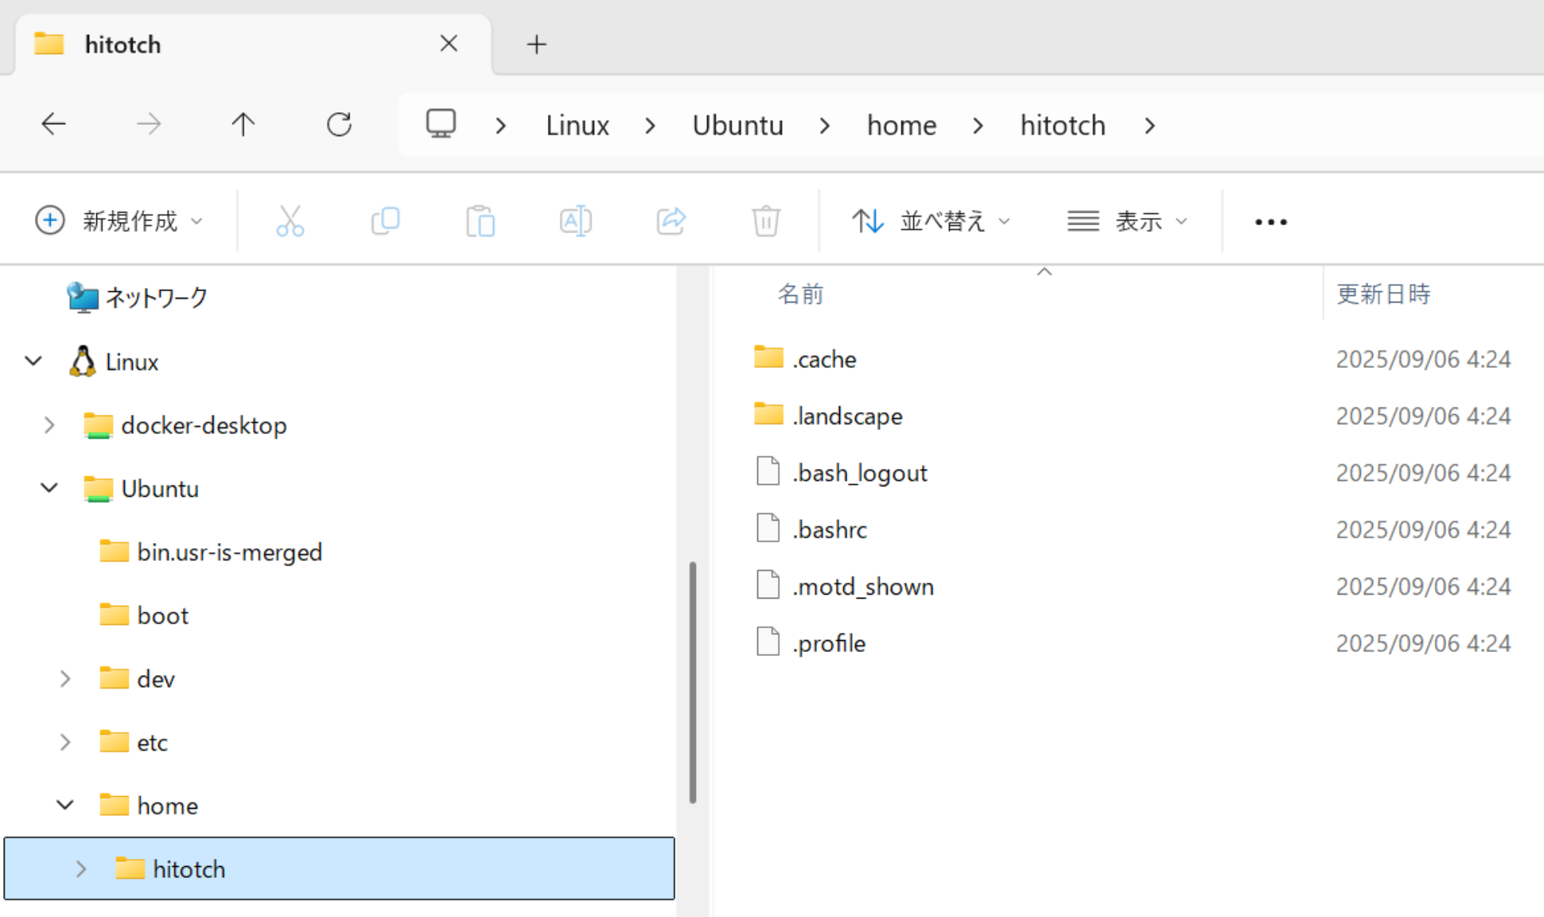
Task: Click the Copy icon in toolbar
Action: coord(385,220)
